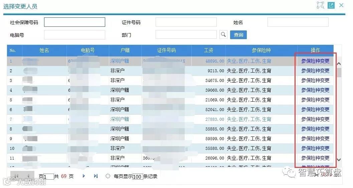Select salary cell 9213.00

coord(216,71)
